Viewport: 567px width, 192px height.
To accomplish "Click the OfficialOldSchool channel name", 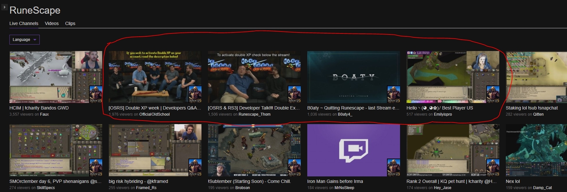I will pyautogui.click(x=155, y=114).
